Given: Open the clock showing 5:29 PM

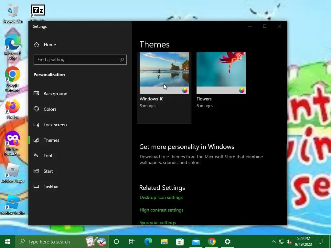Looking at the screenshot, I should tap(303, 242).
